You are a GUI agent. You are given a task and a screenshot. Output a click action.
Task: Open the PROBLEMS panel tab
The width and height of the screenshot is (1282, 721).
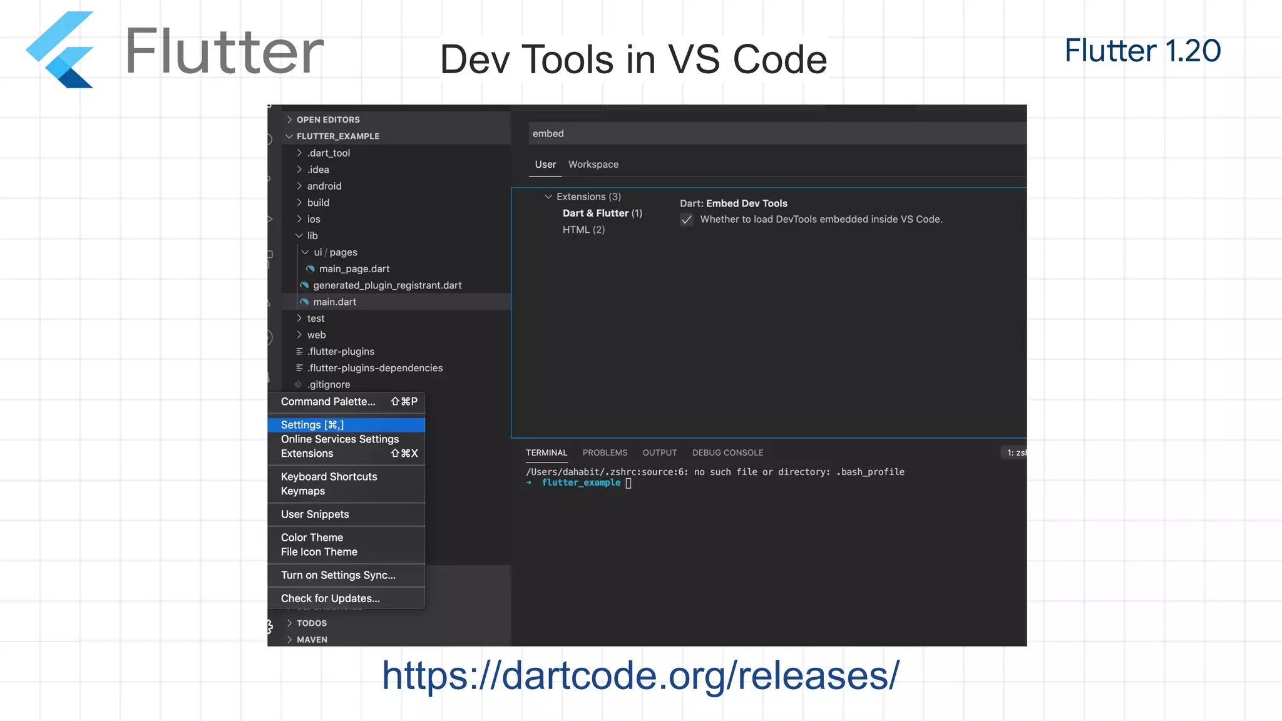pyautogui.click(x=605, y=453)
